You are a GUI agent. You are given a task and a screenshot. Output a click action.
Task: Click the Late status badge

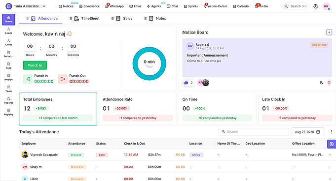(x=102, y=155)
